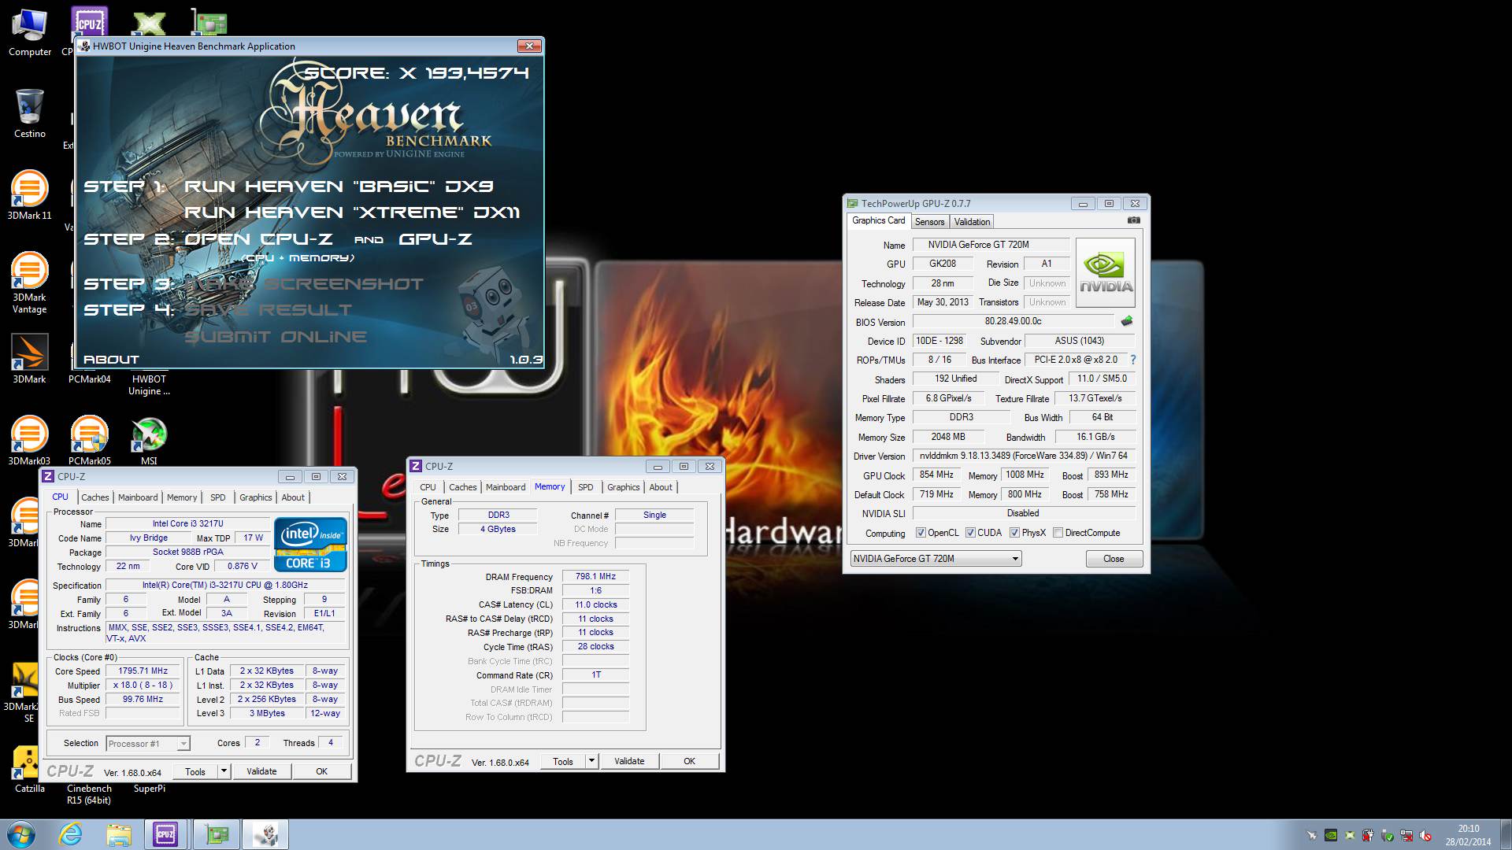Click OK in CPU-Z Memory window
Viewport: 1512px width, 850px height.
click(x=689, y=761)
